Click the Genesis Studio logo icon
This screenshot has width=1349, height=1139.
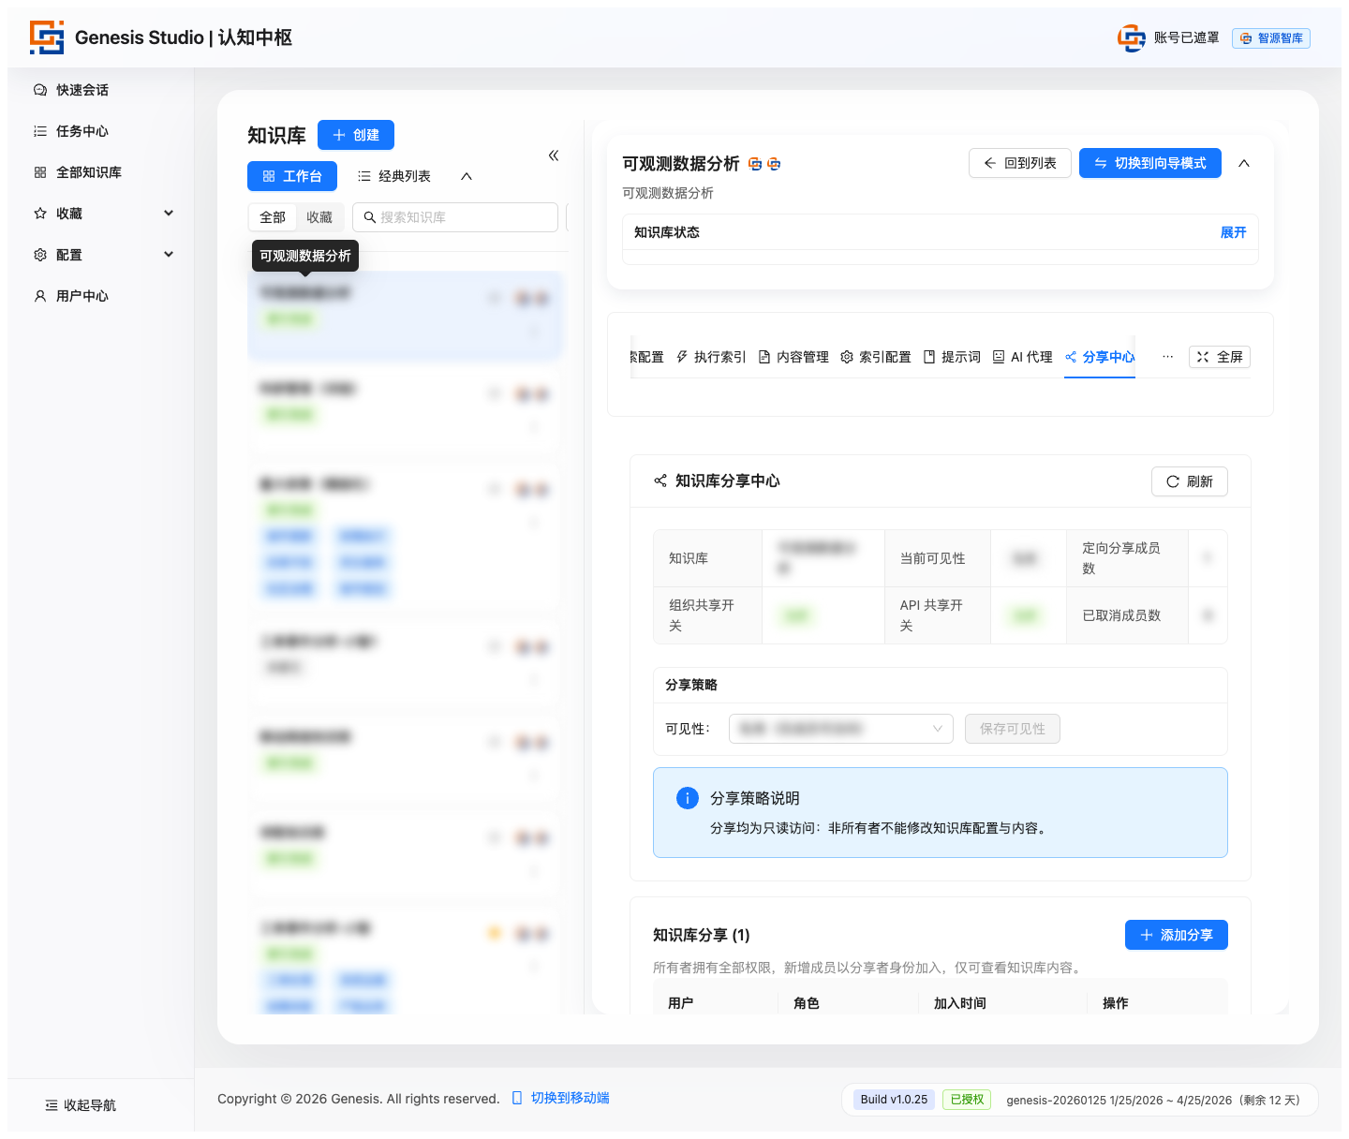click(x=47, y=37)
